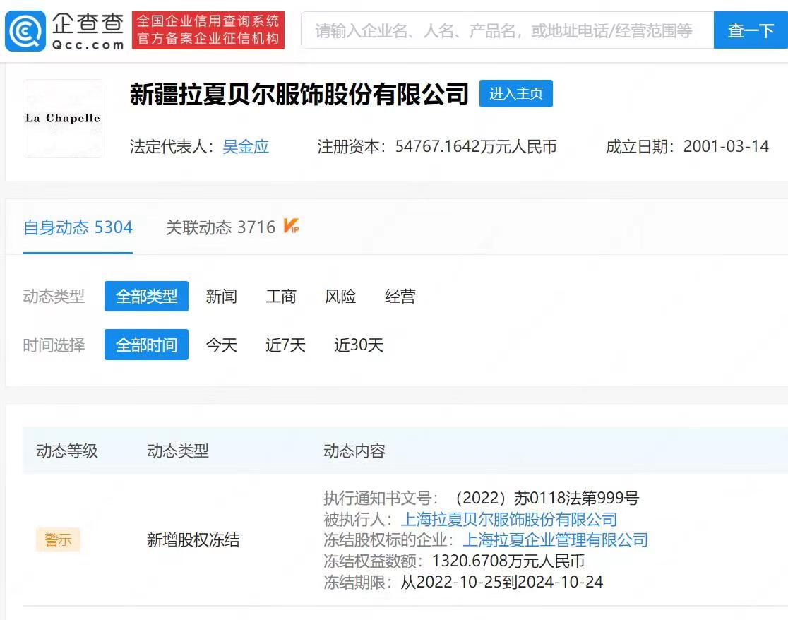
Task: Click the 警示 warning tag
Action: [58, 540]
